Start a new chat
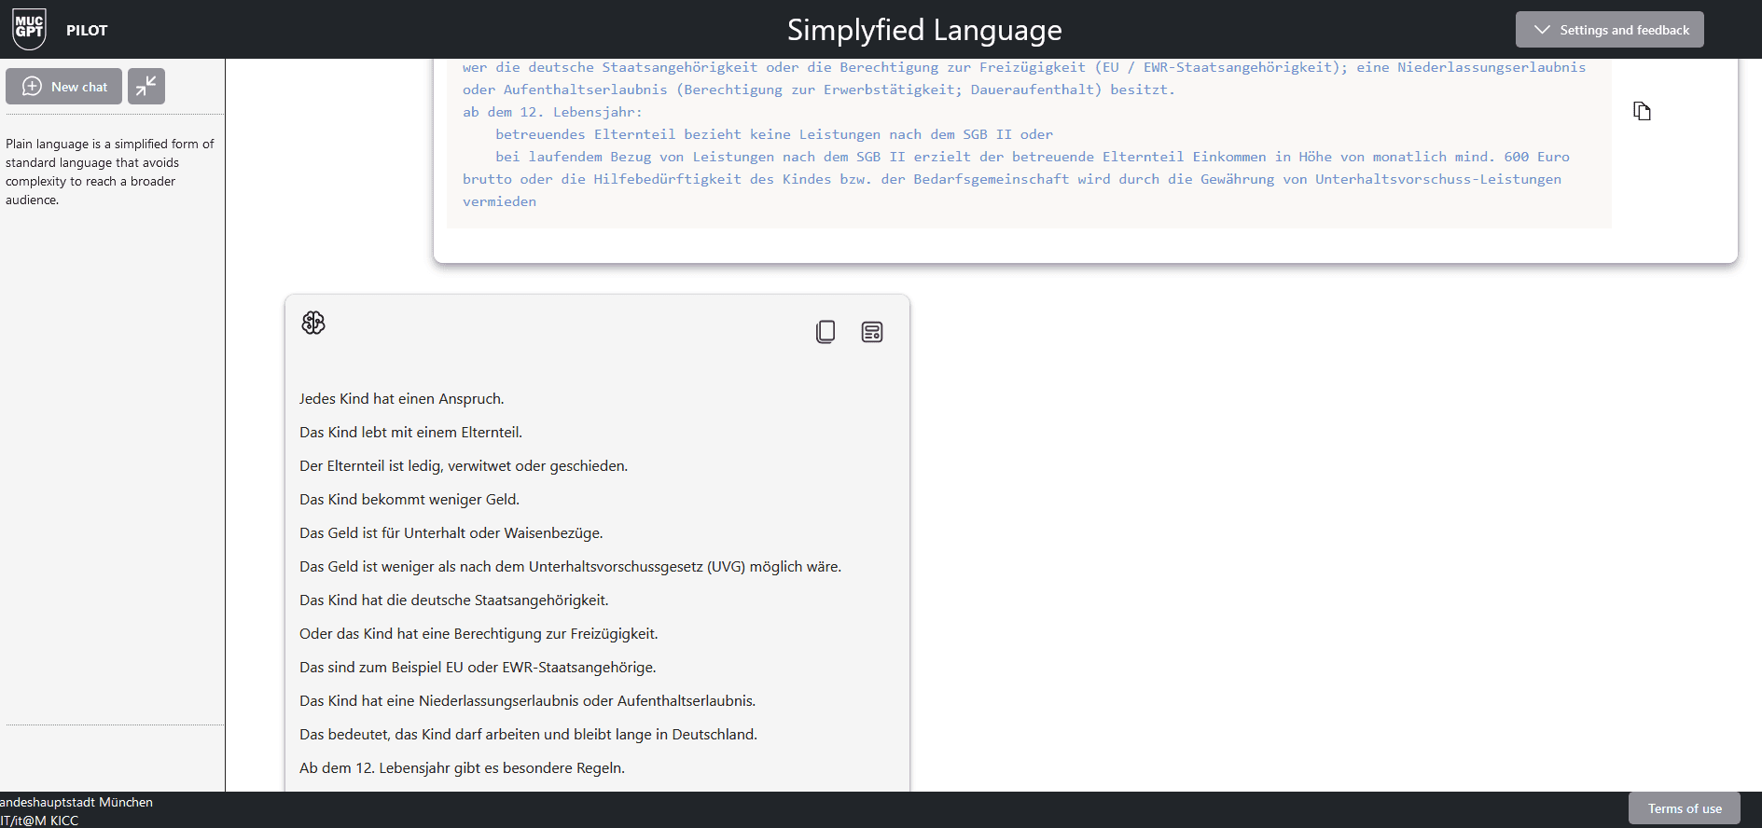Viewport: 1762px width, 828px height. pyautogui.click(x=64, y=87)
